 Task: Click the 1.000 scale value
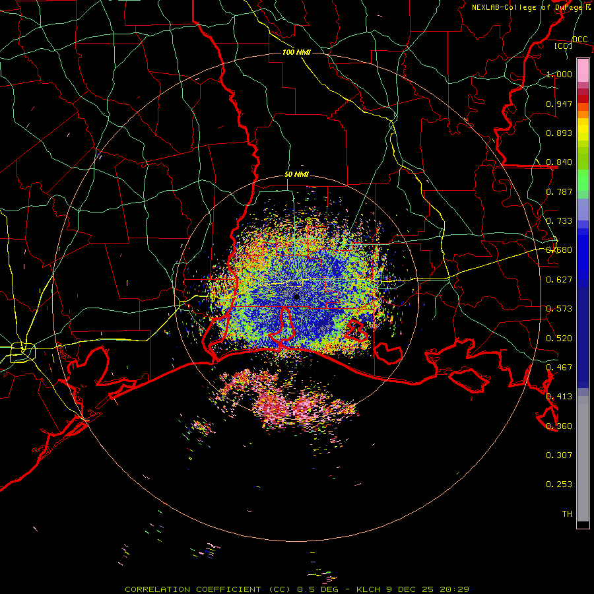click(x=559, y=74)
